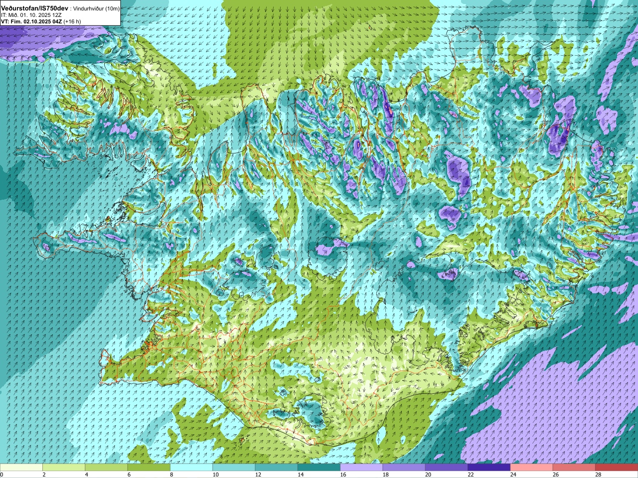Click the 10–12 light teal legend swatch
Viewport: 638px width, 478px height.
click(234, 468)
